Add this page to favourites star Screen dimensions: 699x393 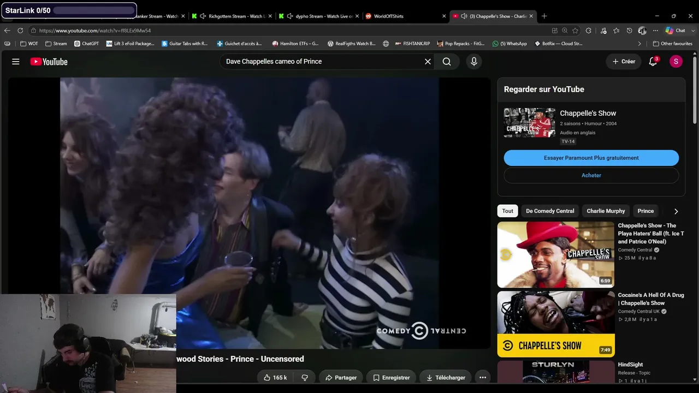point(575,31)
